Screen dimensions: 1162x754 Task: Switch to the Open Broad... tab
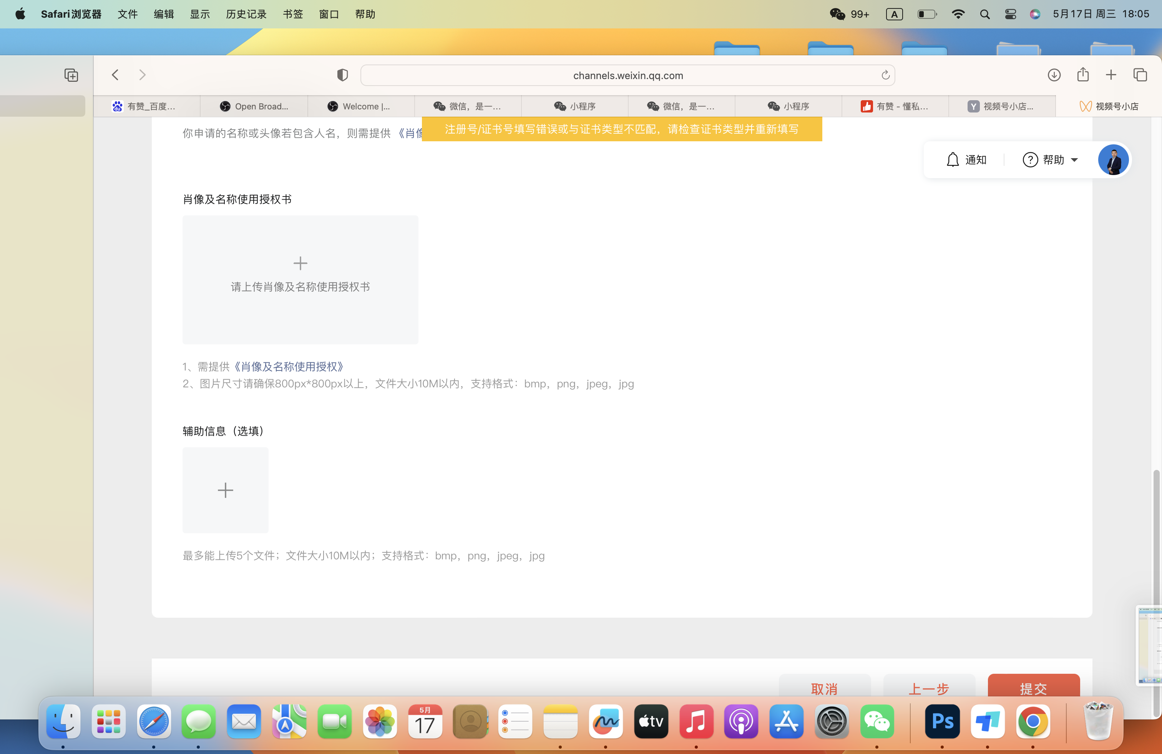[x=254, y=106]
